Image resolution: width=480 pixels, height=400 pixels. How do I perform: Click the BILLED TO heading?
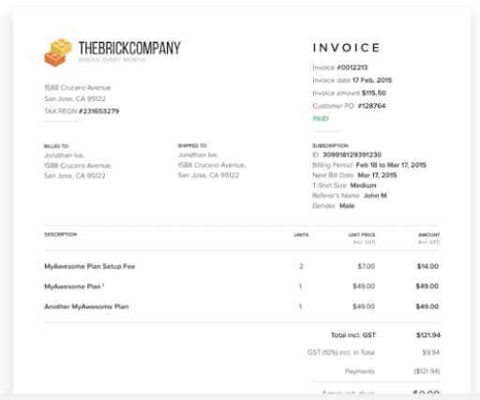[x=56, y=146]
